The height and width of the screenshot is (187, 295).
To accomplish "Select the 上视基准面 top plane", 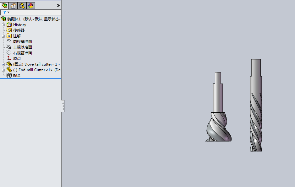I will point(23,47).
